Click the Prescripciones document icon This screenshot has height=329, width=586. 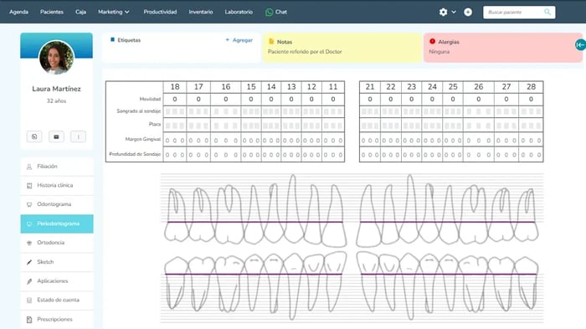29,320
